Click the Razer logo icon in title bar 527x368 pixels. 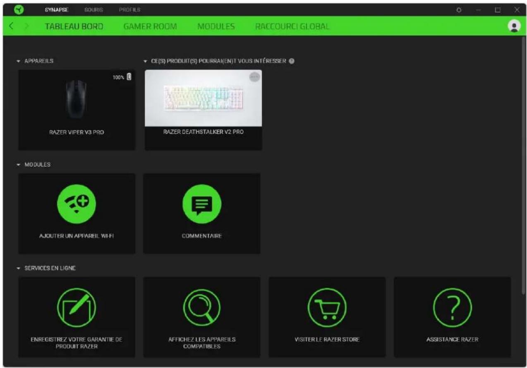tap(19, 10)
